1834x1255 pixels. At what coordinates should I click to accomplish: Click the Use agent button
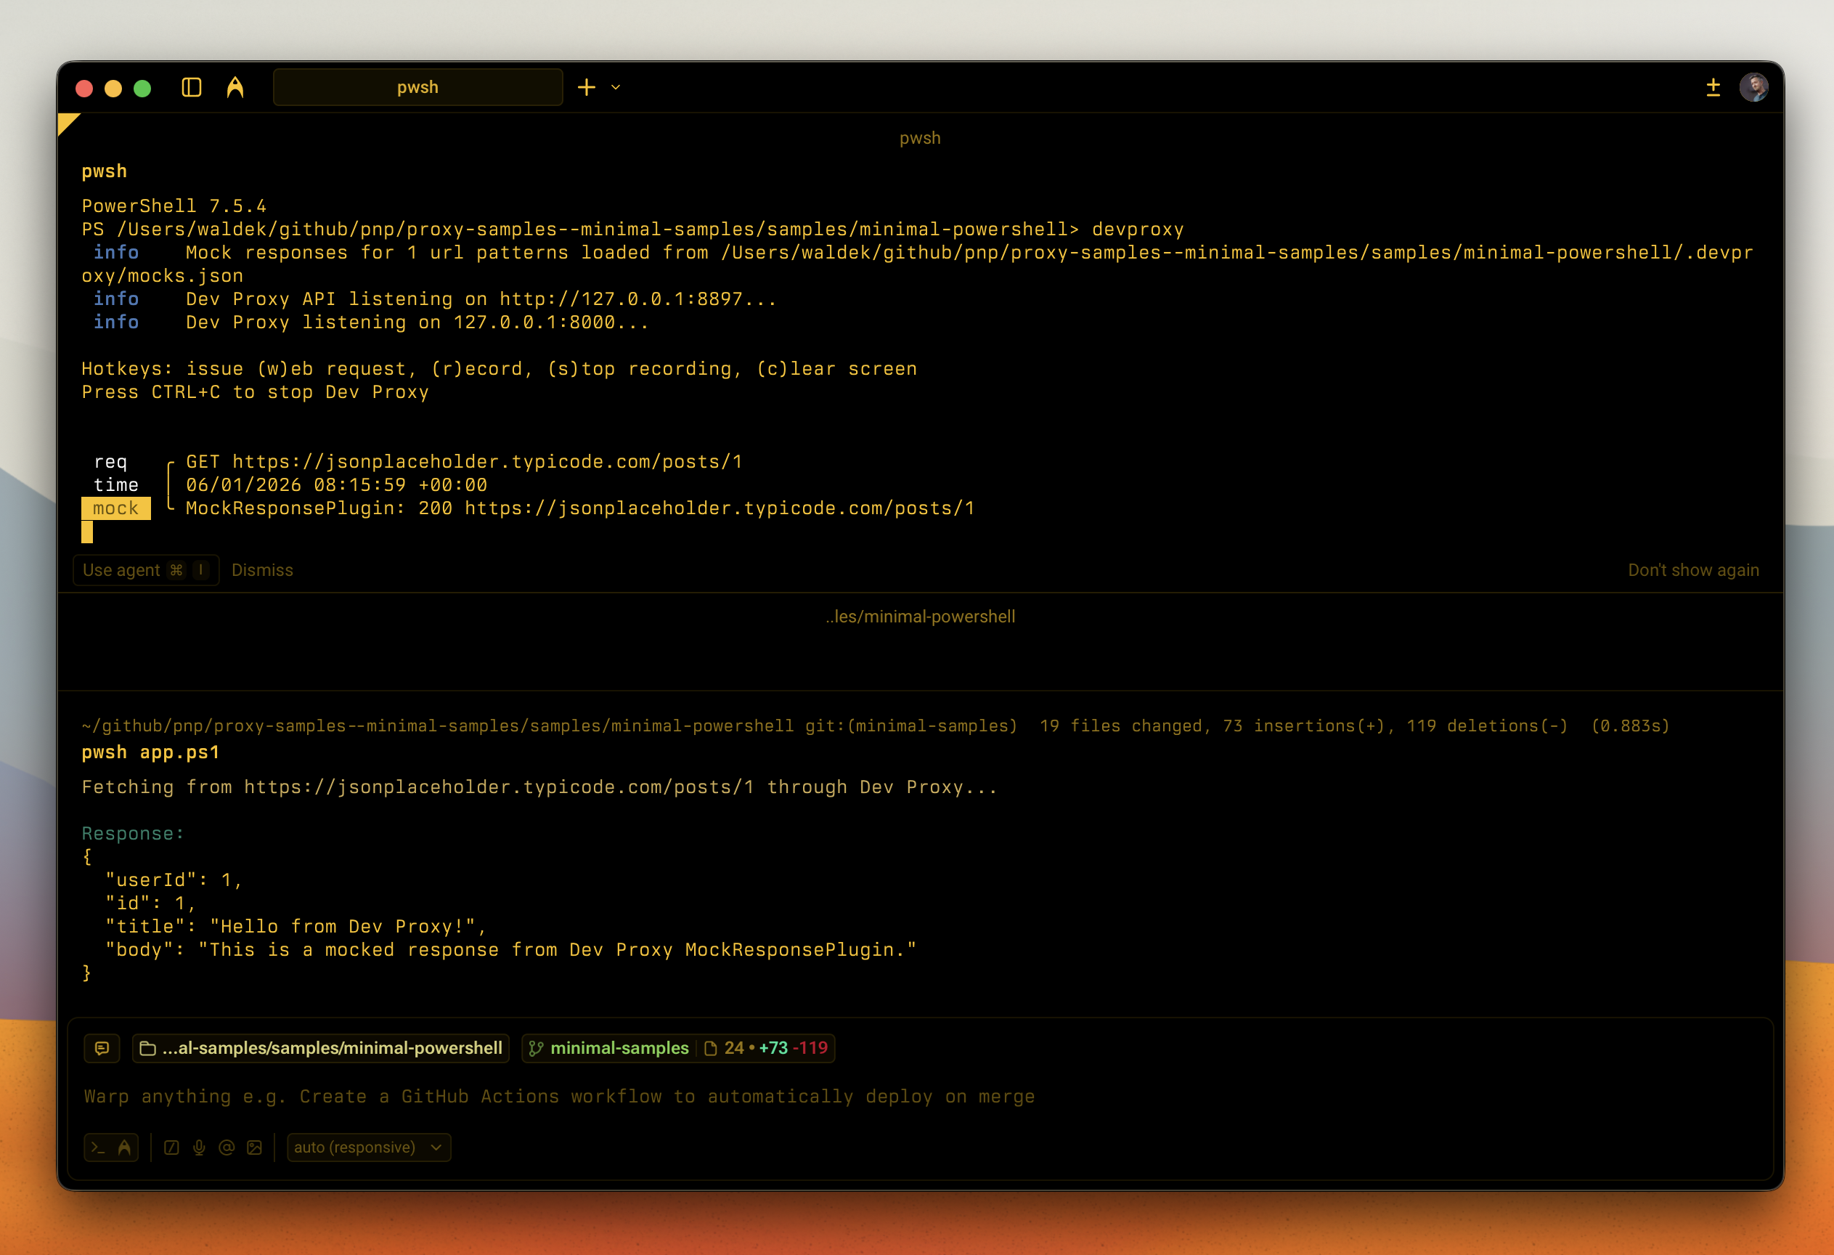click(145, 570)
